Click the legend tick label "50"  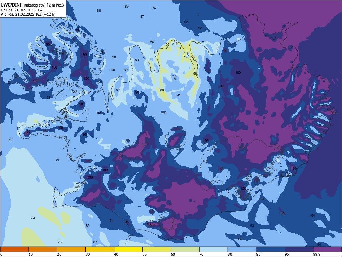click(145, 254)
